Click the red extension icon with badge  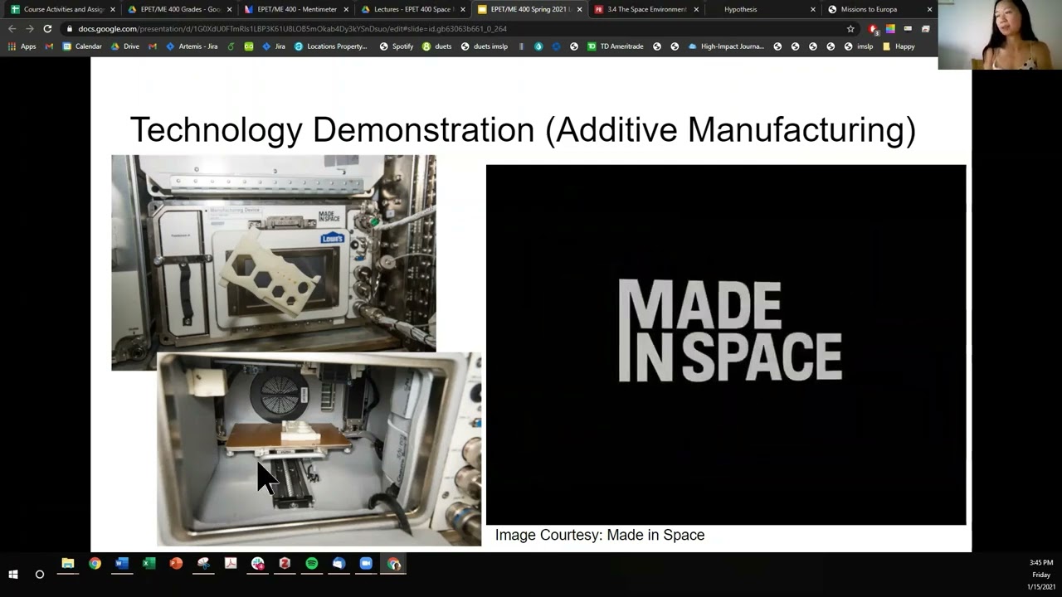[873, 29]
